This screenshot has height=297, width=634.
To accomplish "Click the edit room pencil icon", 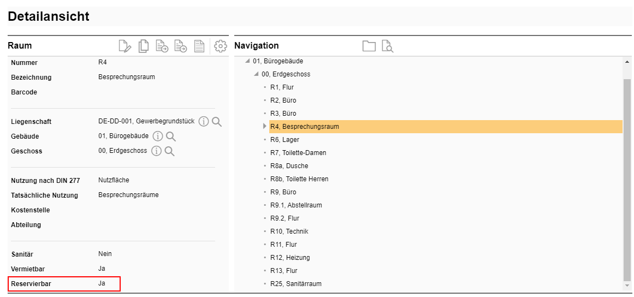I will pos(125,46).
